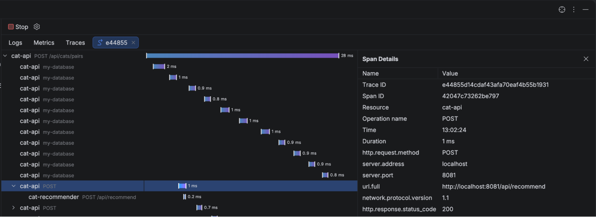Image resolution: width=596 pixels, height=217 pixels.
Task: Close the e44855 trace tab
Action: click(x=133, y=43)
